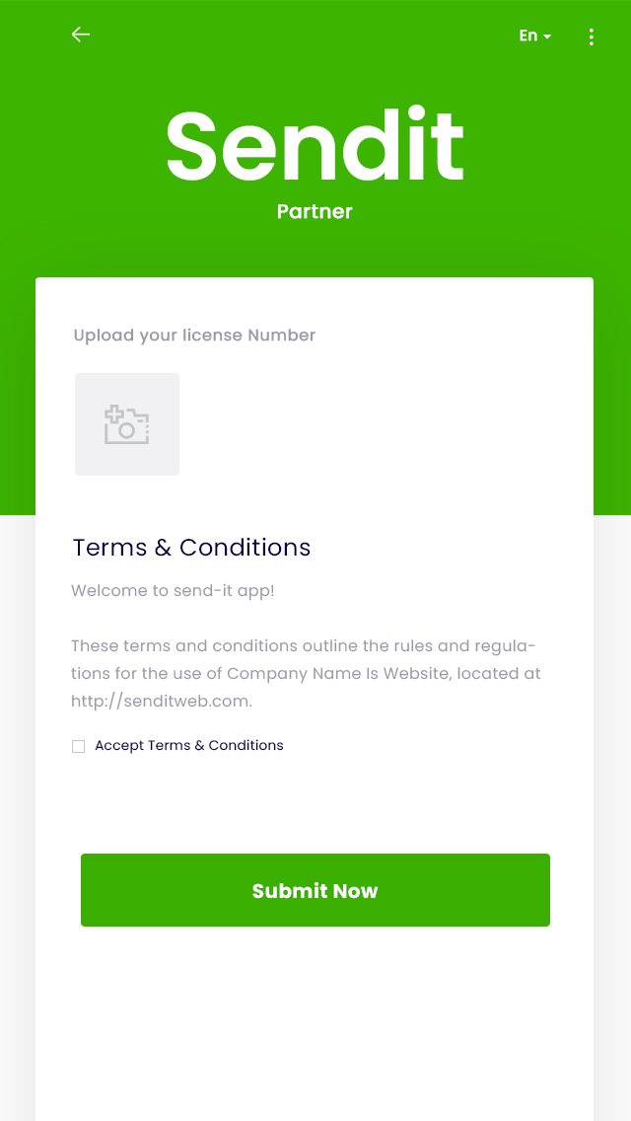Open the three-dot overflow menu
This screenshot has height=1121, width=631.
[591, 37]
